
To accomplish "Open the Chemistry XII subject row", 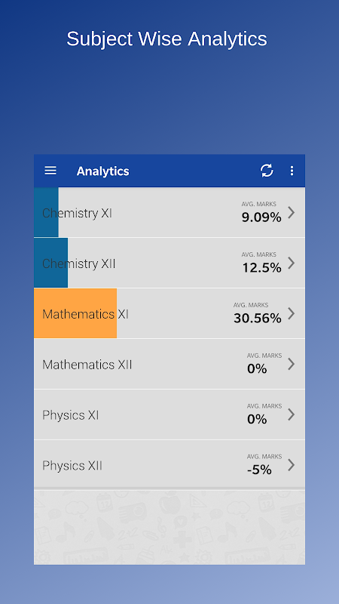I will tap(169, 263).
